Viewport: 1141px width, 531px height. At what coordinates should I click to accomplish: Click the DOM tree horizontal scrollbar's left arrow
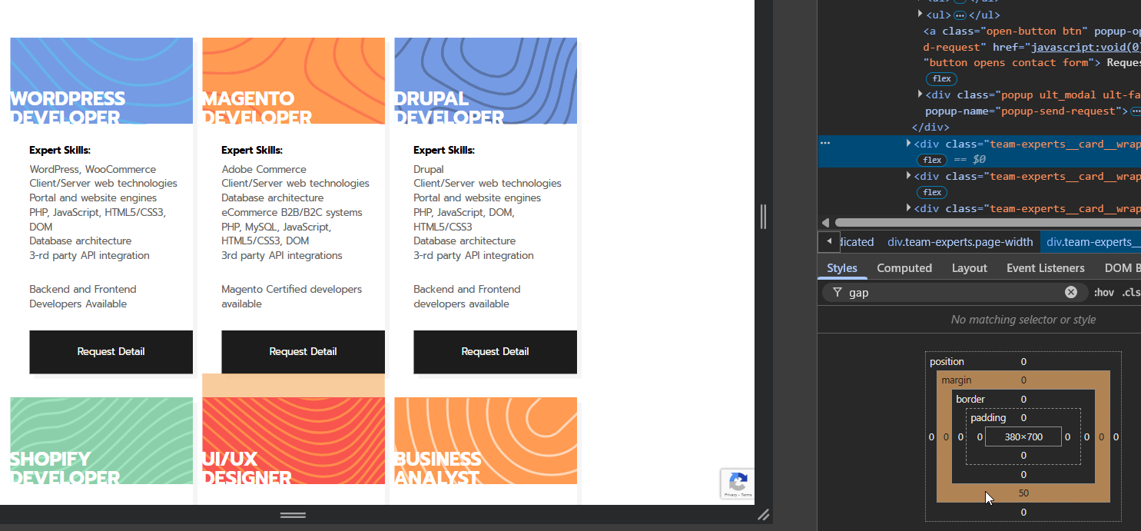(x=825, y=223)
